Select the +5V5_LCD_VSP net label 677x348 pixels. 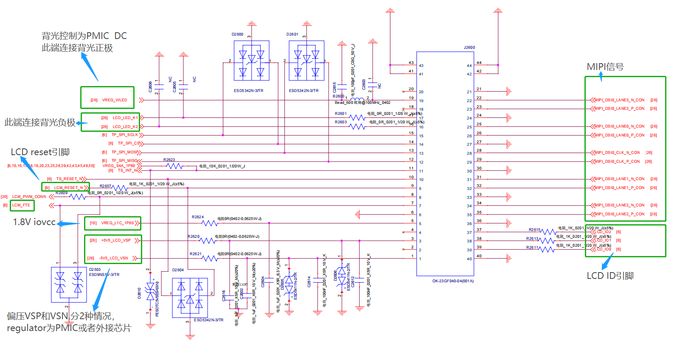116,240
